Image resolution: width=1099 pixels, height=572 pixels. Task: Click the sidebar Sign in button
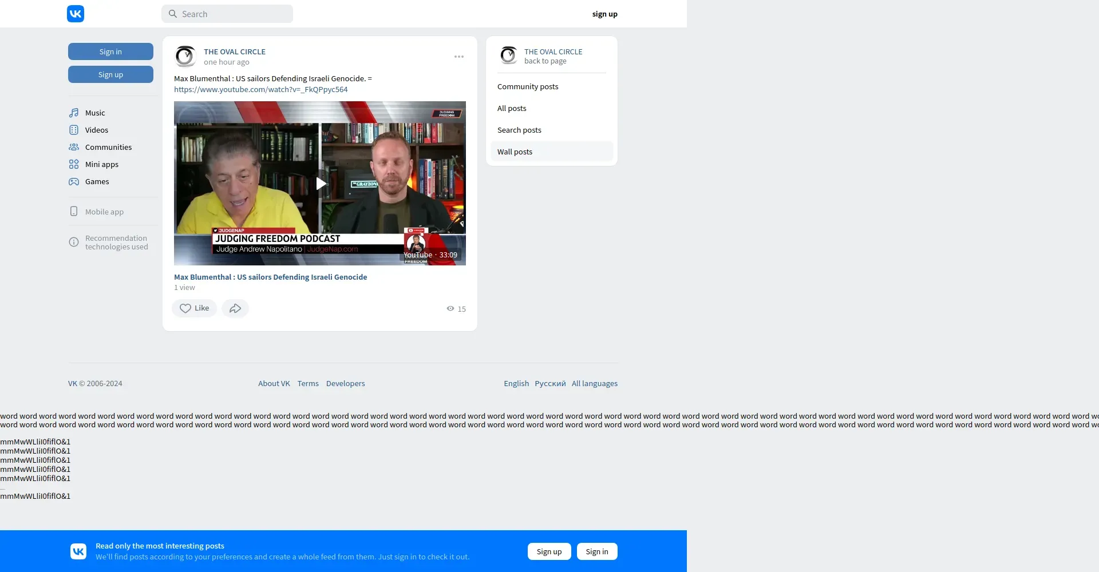point(110,51)
